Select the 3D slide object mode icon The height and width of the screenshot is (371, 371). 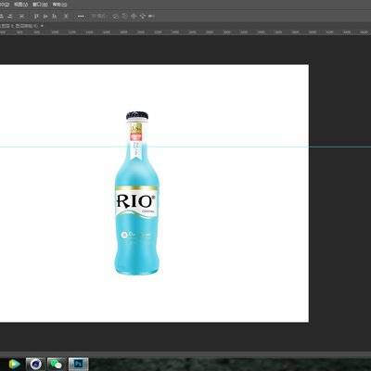143,16
